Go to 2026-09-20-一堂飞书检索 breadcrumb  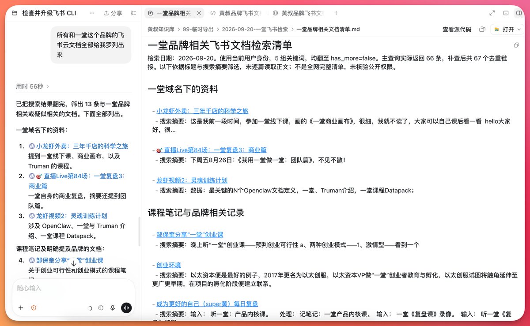[255, 29]
